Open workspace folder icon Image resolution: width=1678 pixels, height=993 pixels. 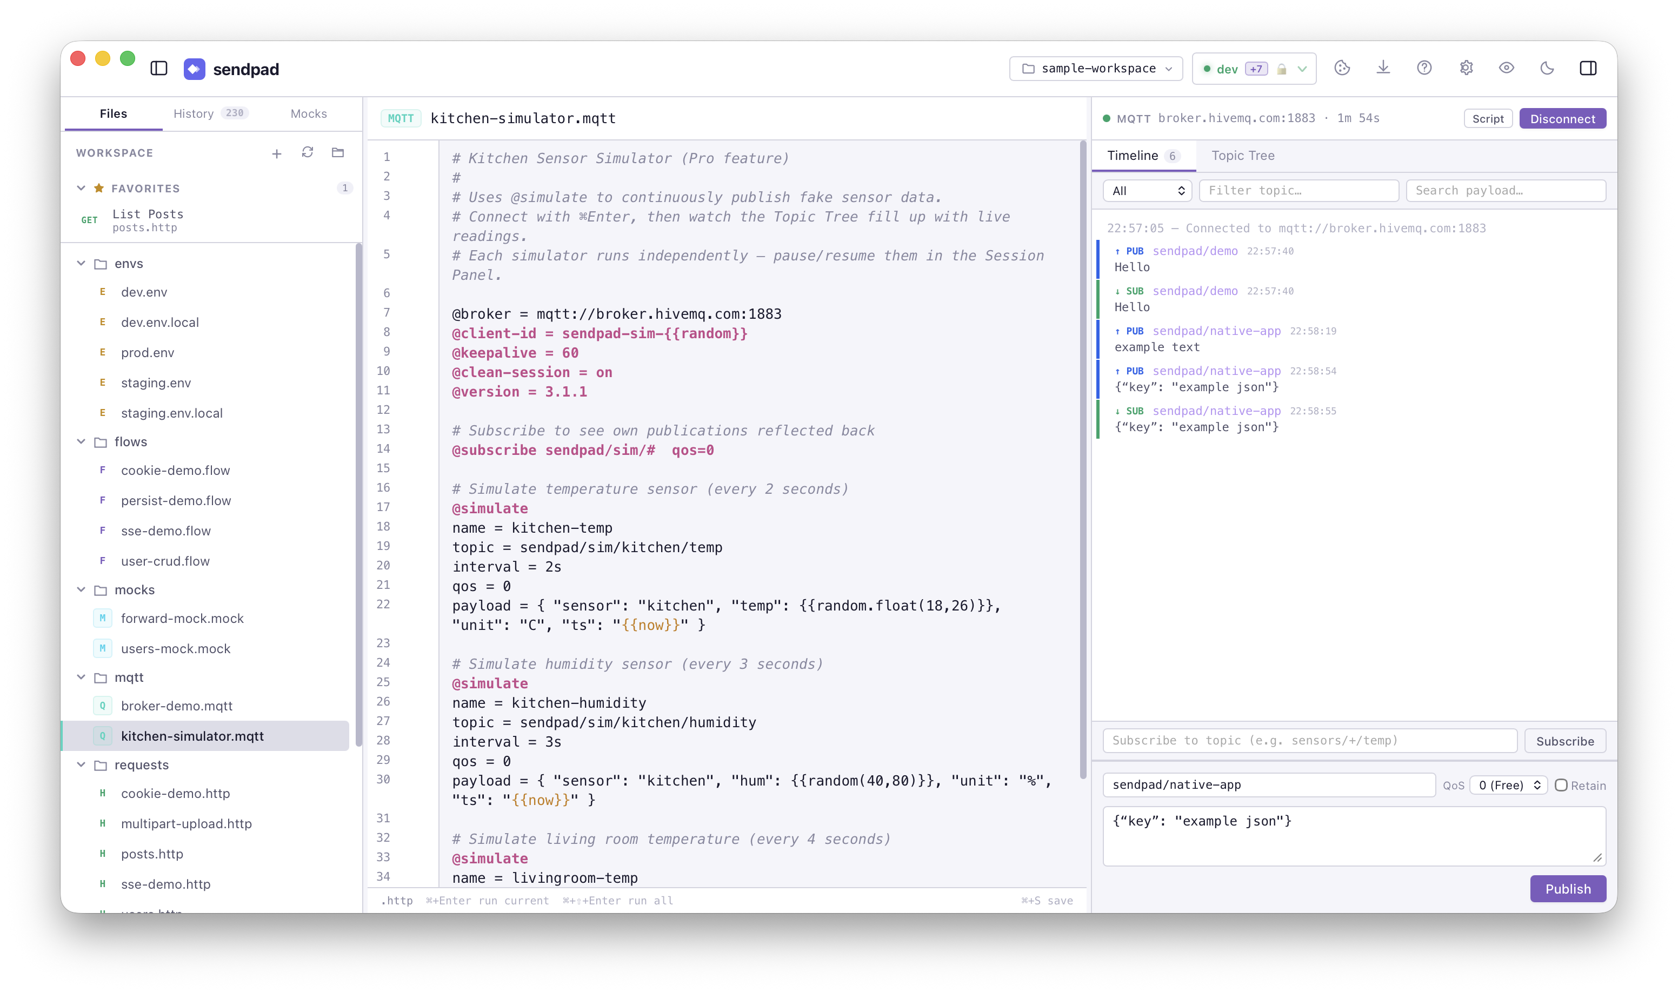coord(338,152)
